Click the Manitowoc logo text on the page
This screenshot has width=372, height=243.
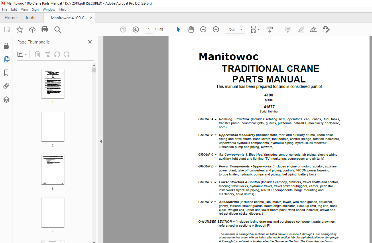(229, 57)
